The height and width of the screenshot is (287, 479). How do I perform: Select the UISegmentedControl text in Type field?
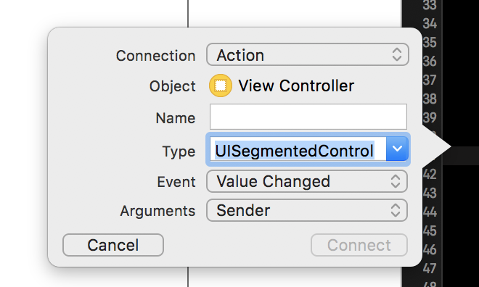[x=295, y=150]
